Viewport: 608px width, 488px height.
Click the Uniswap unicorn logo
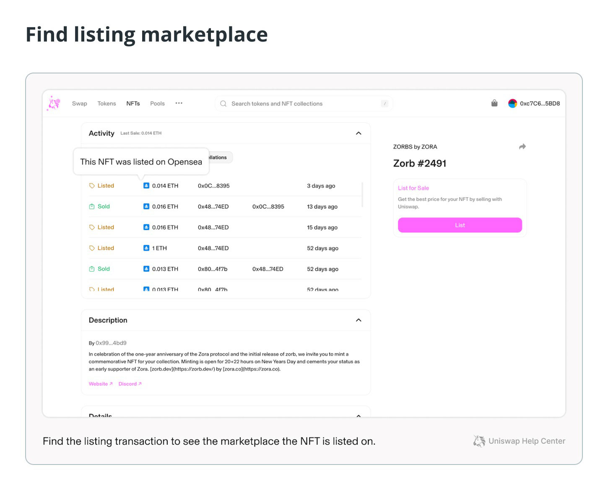point(54,103)
